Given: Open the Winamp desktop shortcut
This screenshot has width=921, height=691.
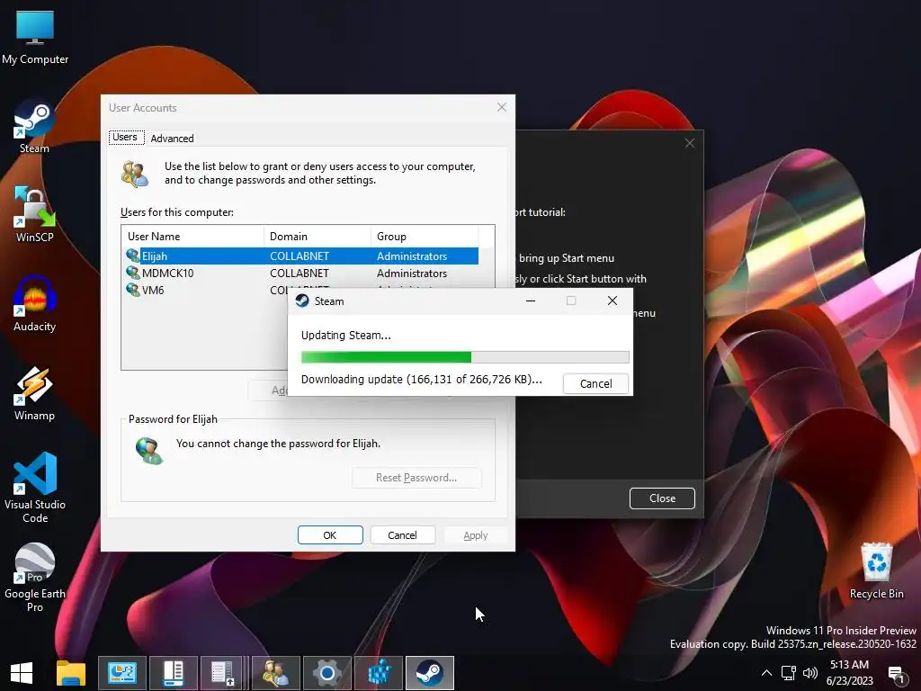Looking at the screenshot, I should [x=34, y=394].
